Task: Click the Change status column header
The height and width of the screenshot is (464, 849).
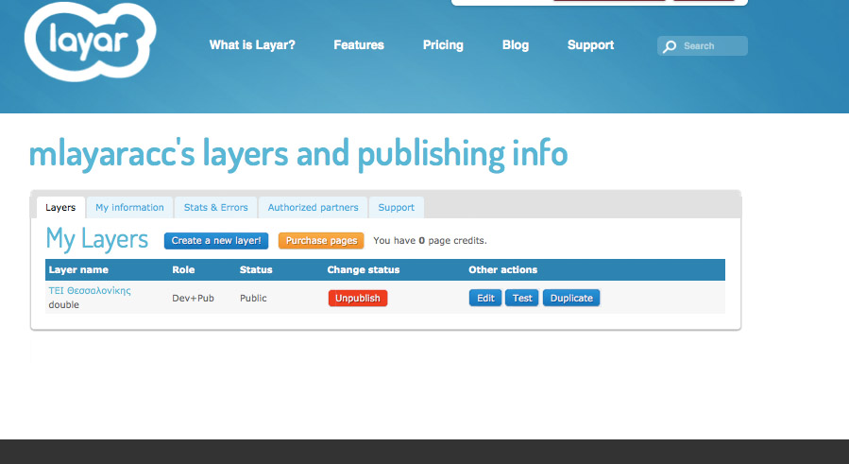Action: click(x=364, y=270)
